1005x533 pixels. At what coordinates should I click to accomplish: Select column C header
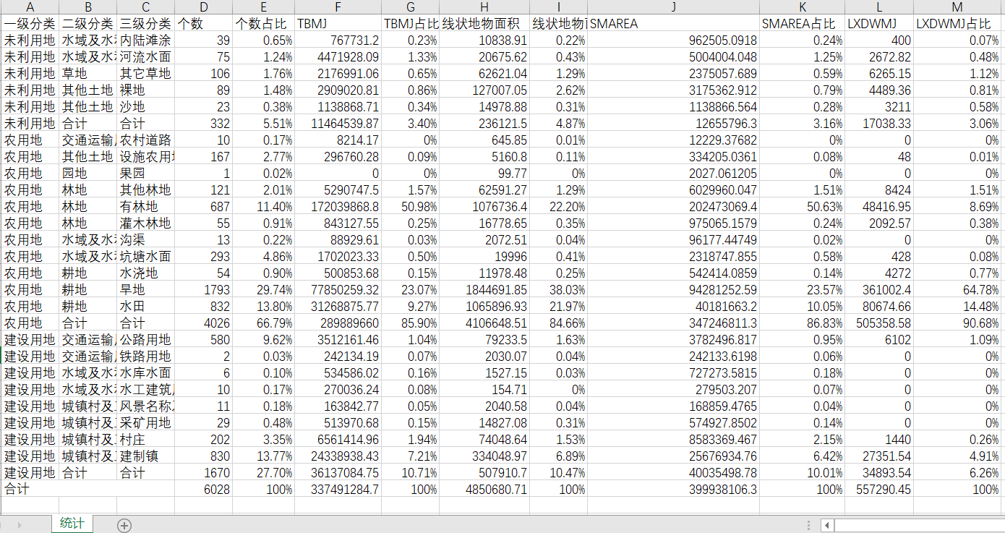(145, 7)
